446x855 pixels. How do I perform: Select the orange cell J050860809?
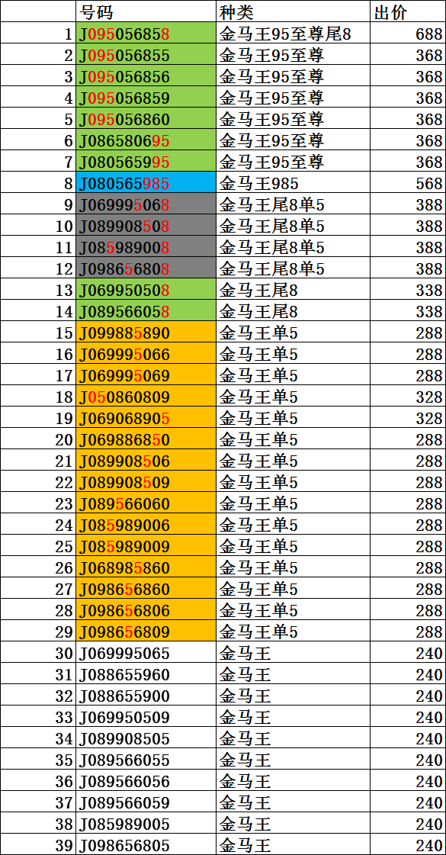point(146,397)
